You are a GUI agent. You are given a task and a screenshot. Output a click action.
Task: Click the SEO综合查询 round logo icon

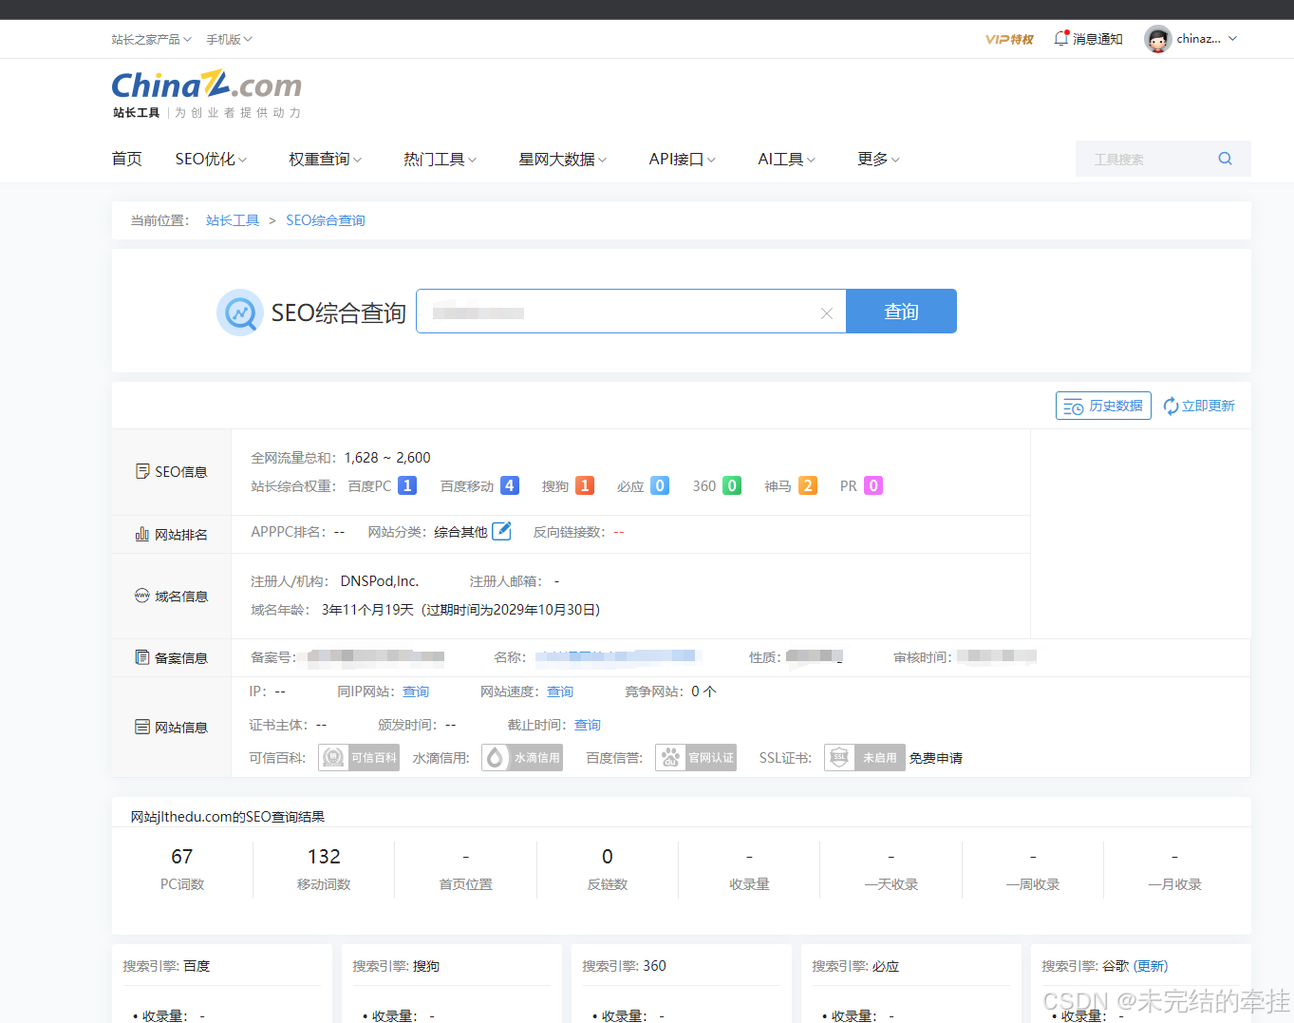click(240, 313)
